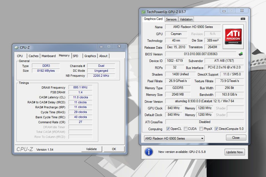Click the Command Rate value 2T
Viewport: 266px width, 177px height.
(x=81, y=122)
